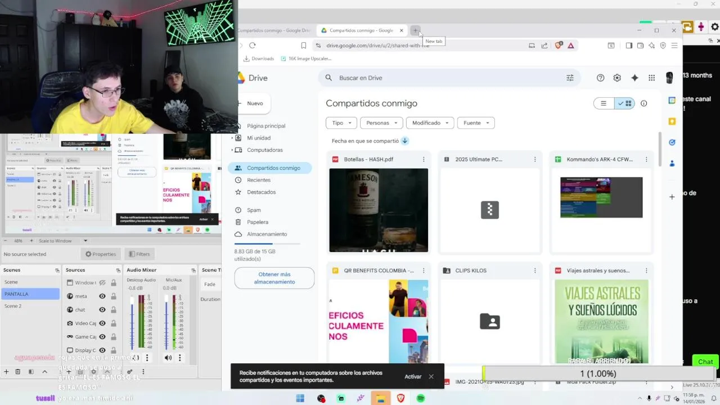Open Drive help question mark
The image size is (720, 405).
coord(600,78)
